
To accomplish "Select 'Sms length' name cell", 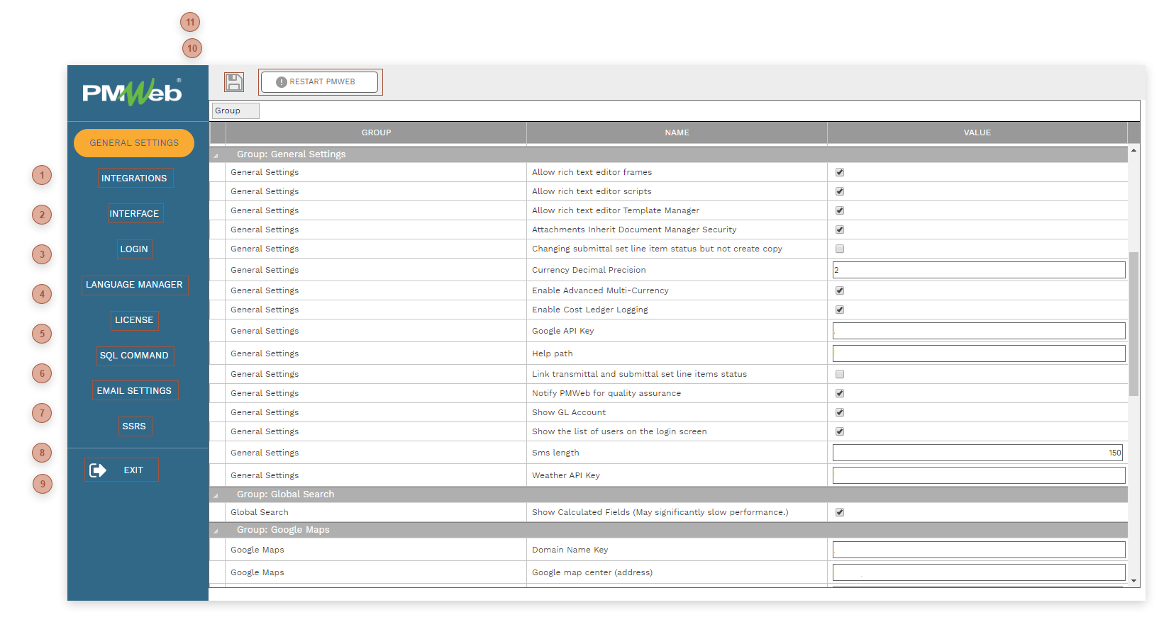I will click(x=677, y=453).
